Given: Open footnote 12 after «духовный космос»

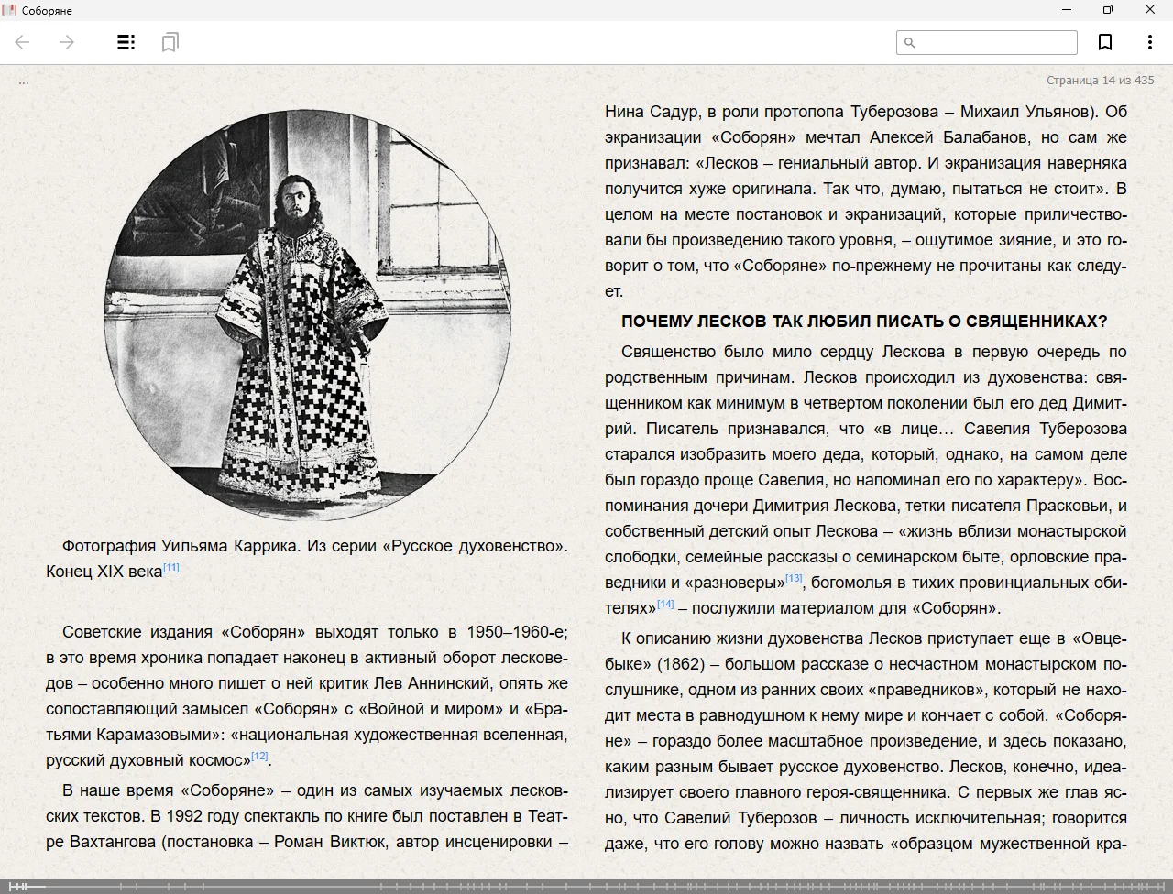Looking at the screenshot, I should 259,757.
